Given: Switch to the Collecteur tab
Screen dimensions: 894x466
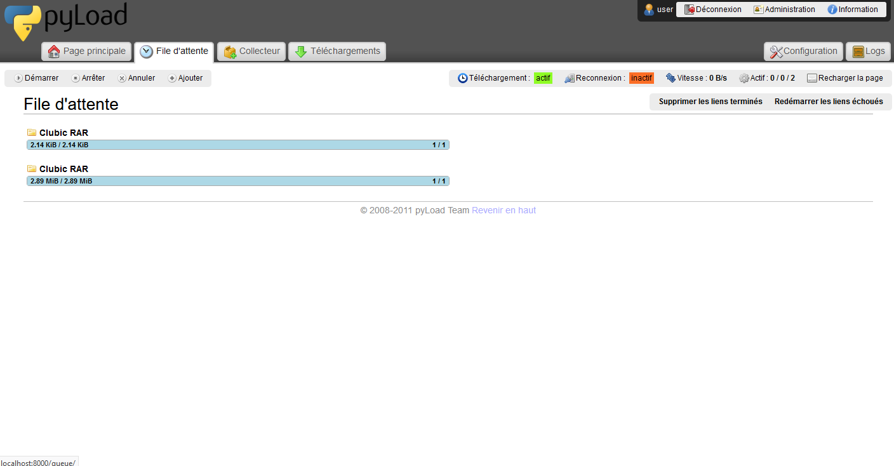Looking at the screenshot, I should (x=251, y=51).
